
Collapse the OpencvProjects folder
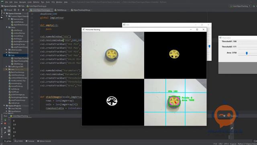point(4,106)
